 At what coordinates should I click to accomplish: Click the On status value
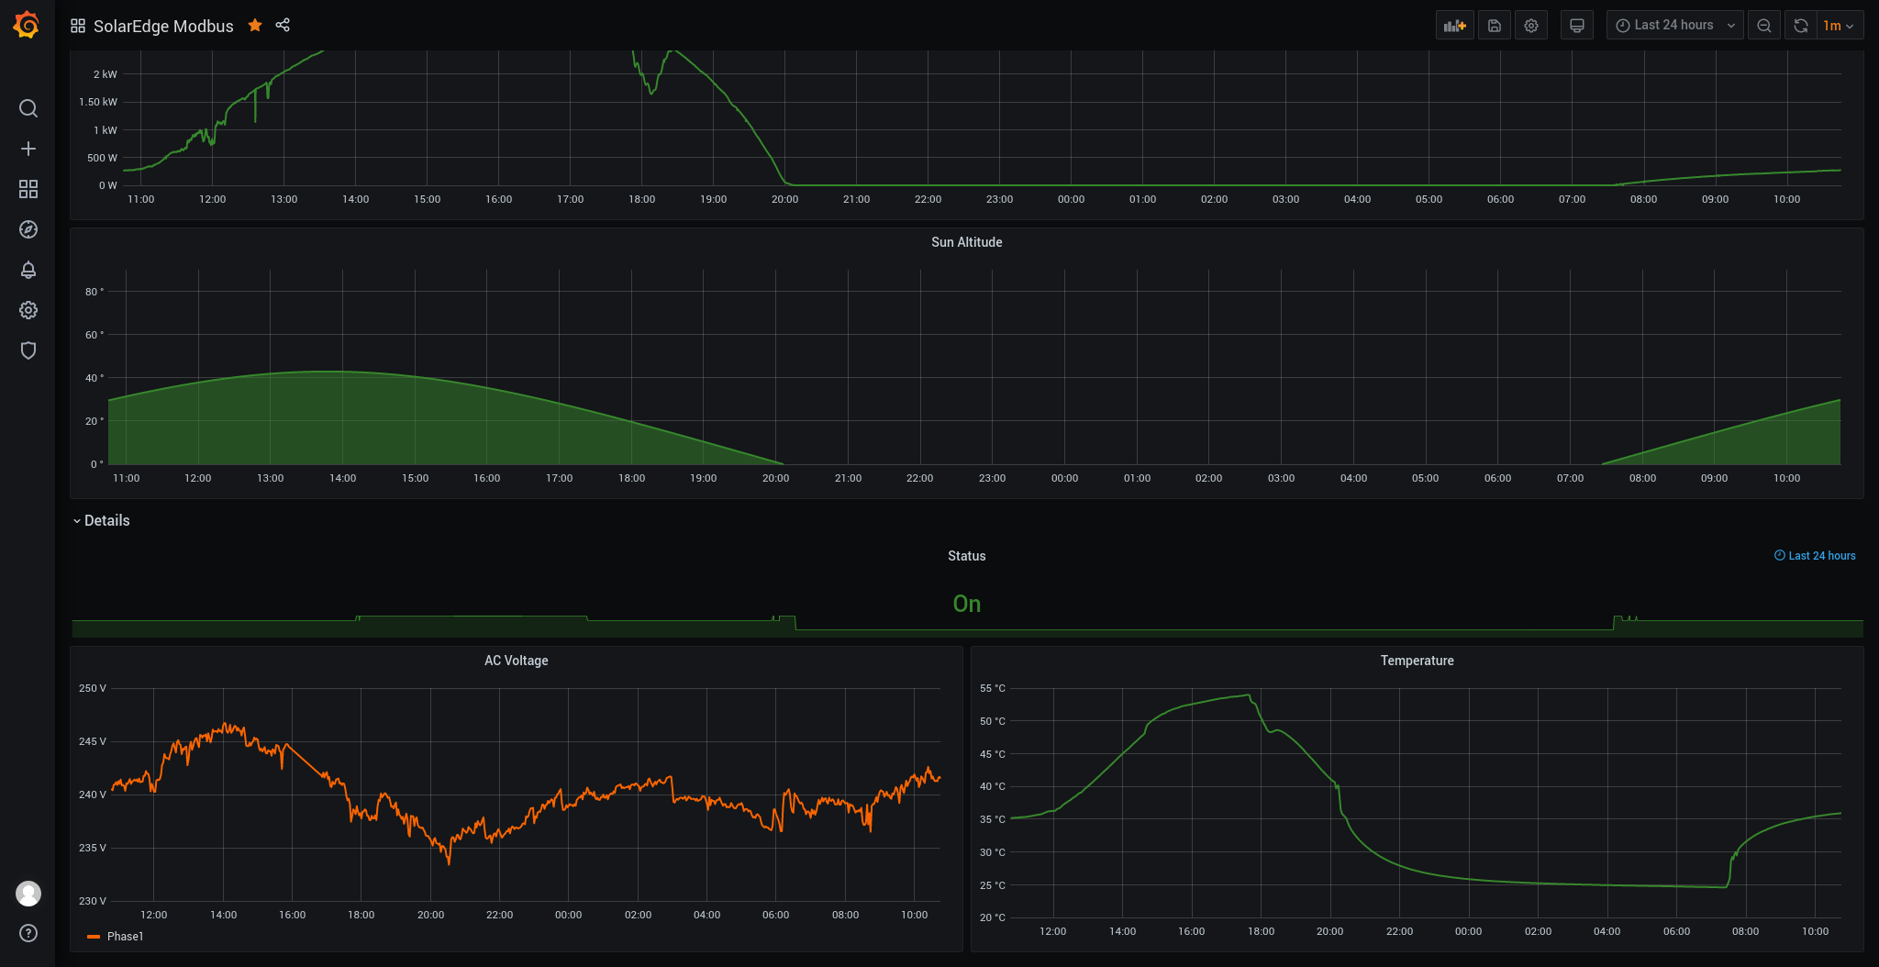[966, 604]
